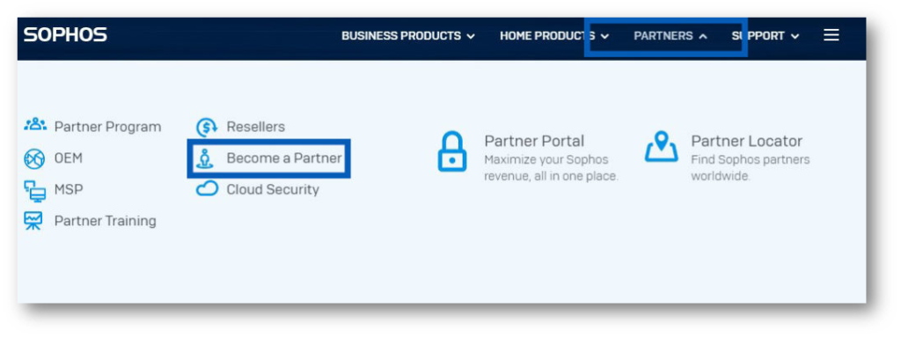Screen dimensions: 901x338
Task: Open the Partner Portal link
Action: click(534, 141)
